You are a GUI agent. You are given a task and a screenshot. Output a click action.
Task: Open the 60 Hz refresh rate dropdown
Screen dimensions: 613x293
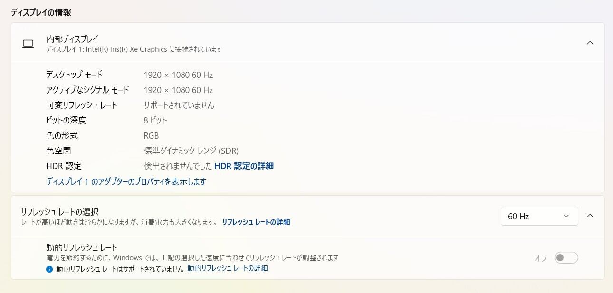point(539,216)
